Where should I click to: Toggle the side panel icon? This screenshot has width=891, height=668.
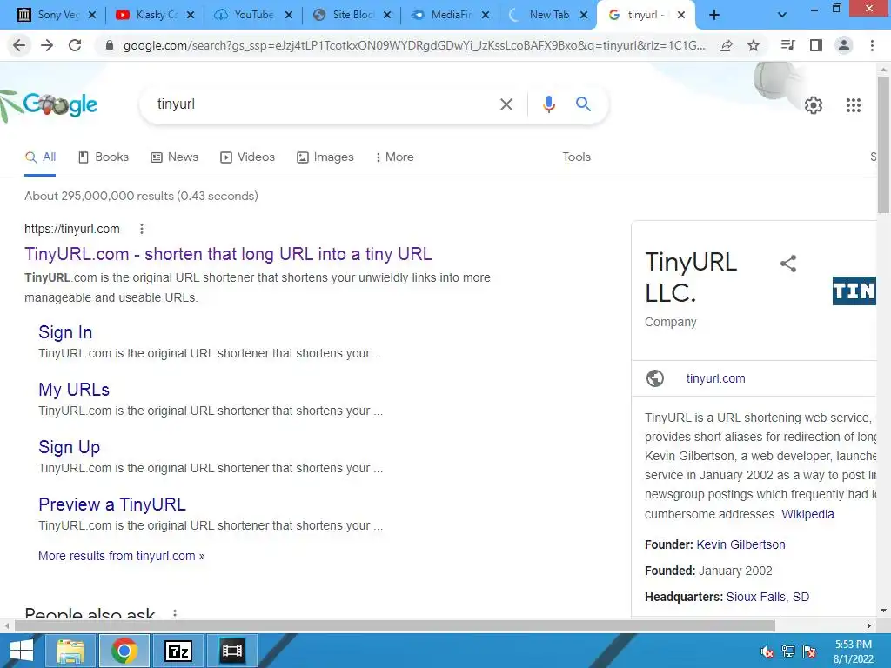816,45
